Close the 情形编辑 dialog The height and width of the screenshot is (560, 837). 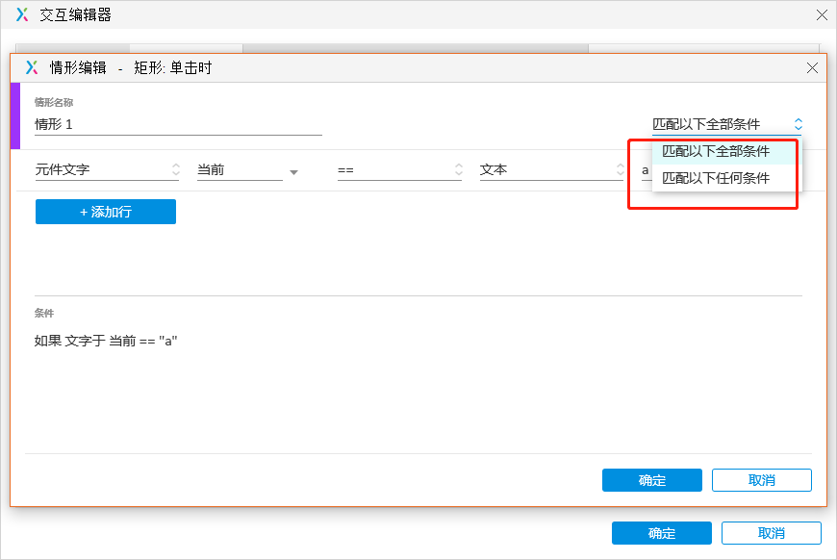pos(812,68)
